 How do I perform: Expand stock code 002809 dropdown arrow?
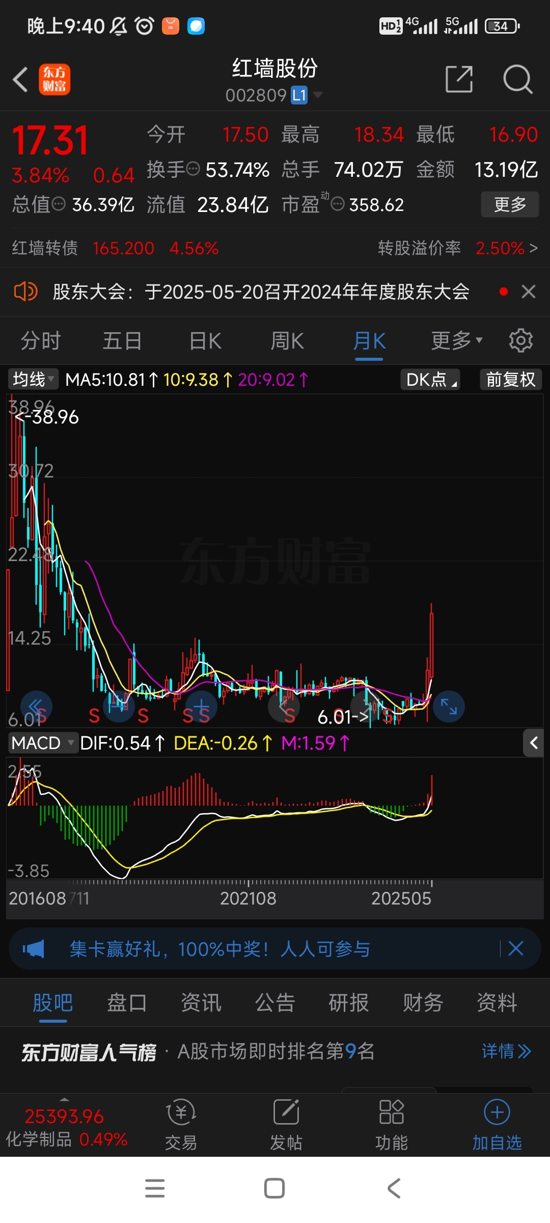click(x=318, y=95)
